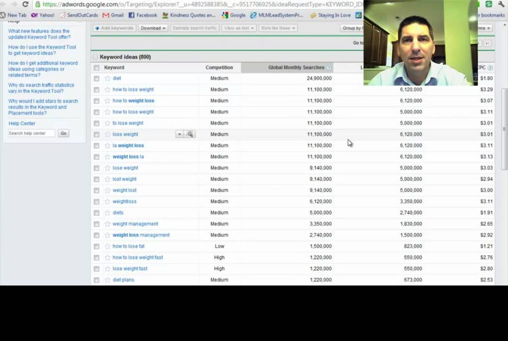Open 'How do I use the Keyword Tool' link
Viewport: 508px width, 341px height.
(42, 50)
